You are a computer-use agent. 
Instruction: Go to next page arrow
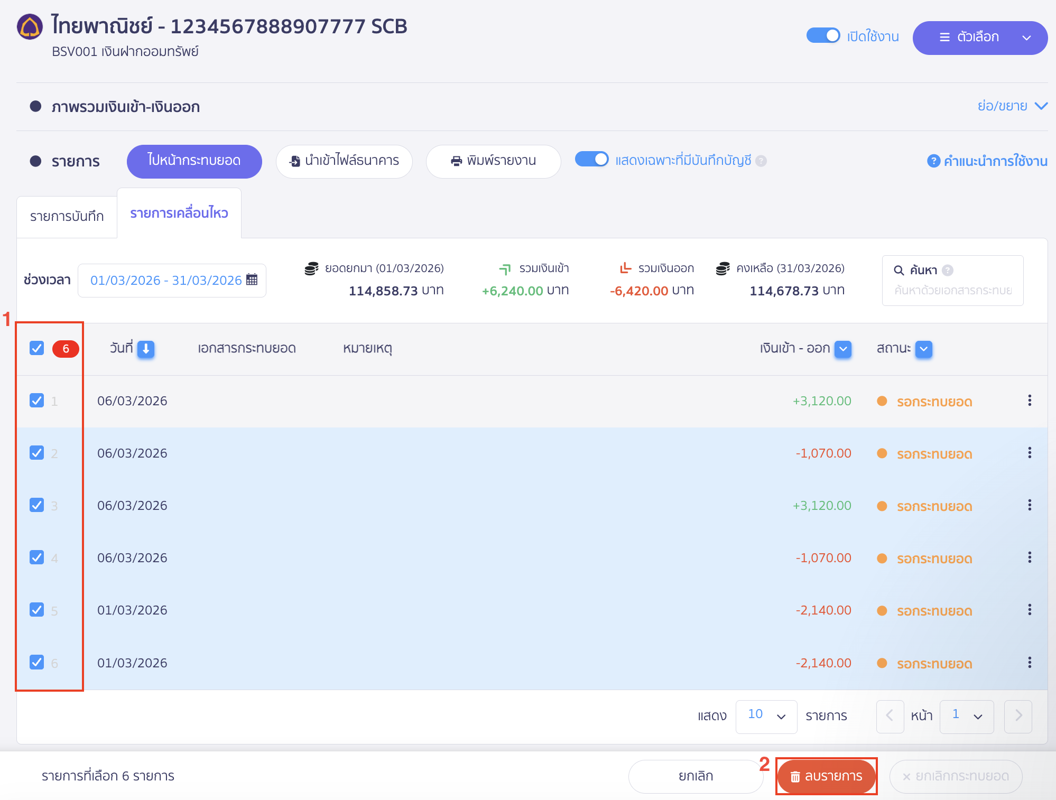coord(1018,716)
